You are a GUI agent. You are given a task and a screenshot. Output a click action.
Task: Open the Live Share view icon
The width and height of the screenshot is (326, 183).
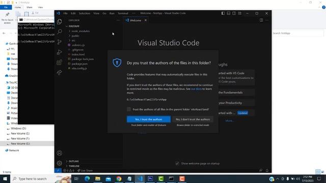coord(60,73)
